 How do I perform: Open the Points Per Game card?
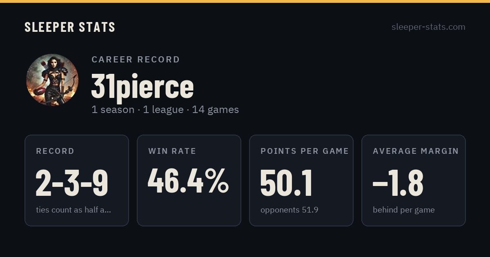[301, 180]
